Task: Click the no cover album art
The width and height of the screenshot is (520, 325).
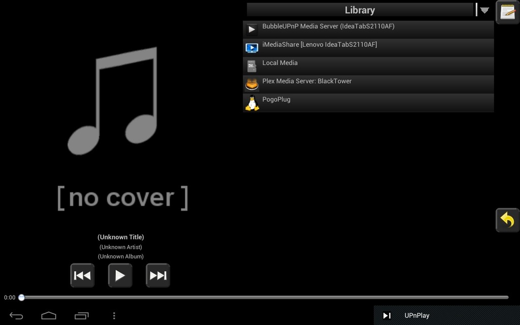Action: [123, 129]
